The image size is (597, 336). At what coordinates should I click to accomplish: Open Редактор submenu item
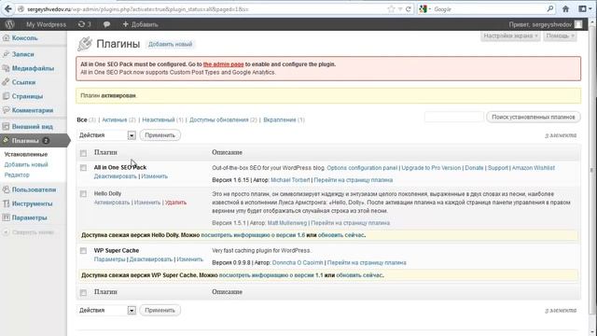[x=17, y=175]
